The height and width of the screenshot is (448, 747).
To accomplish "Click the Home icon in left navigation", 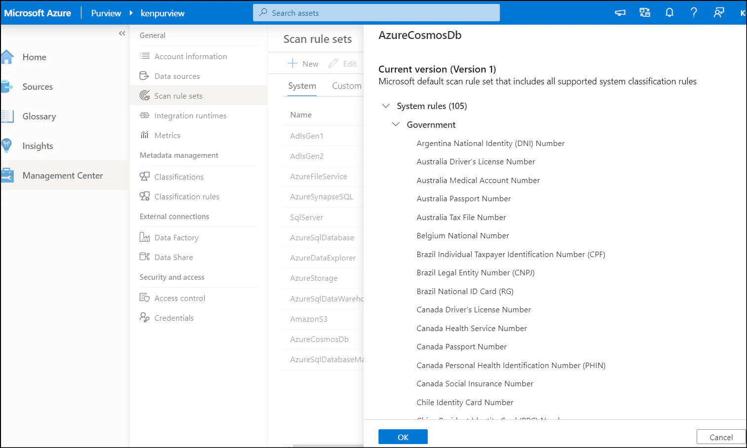I will tap(7, 57).
